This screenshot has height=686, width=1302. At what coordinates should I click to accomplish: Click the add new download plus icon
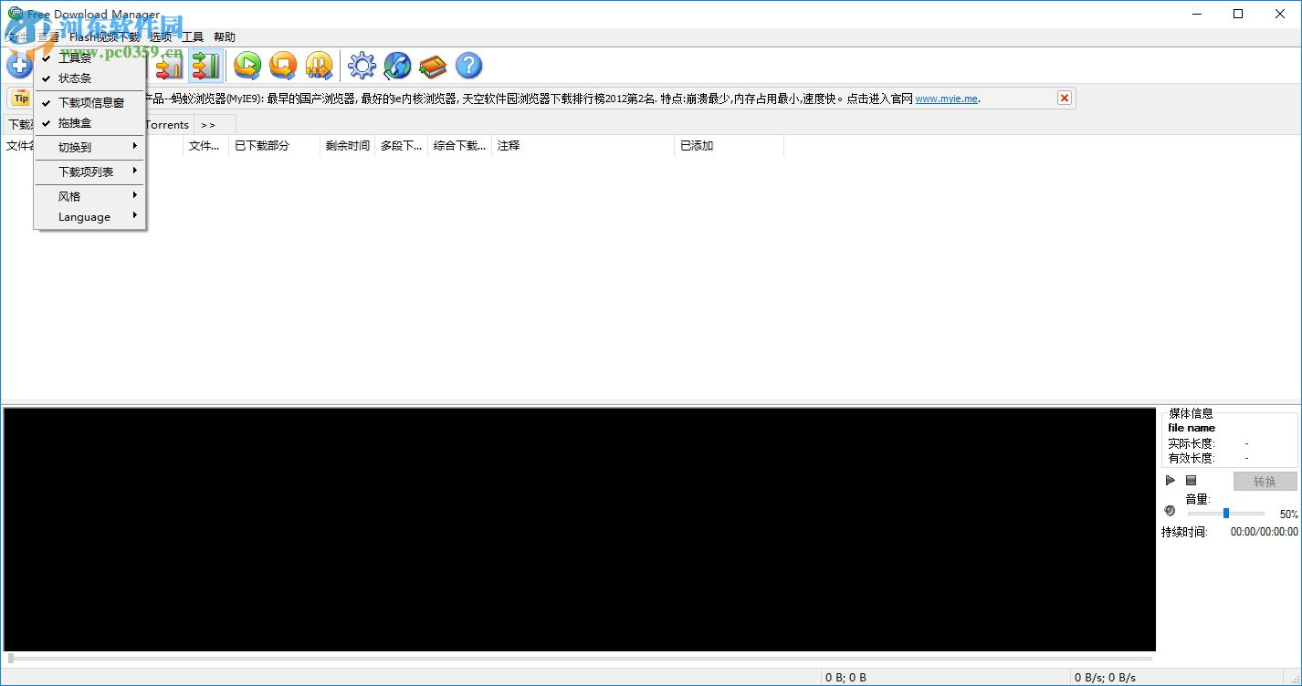[19, 65]
